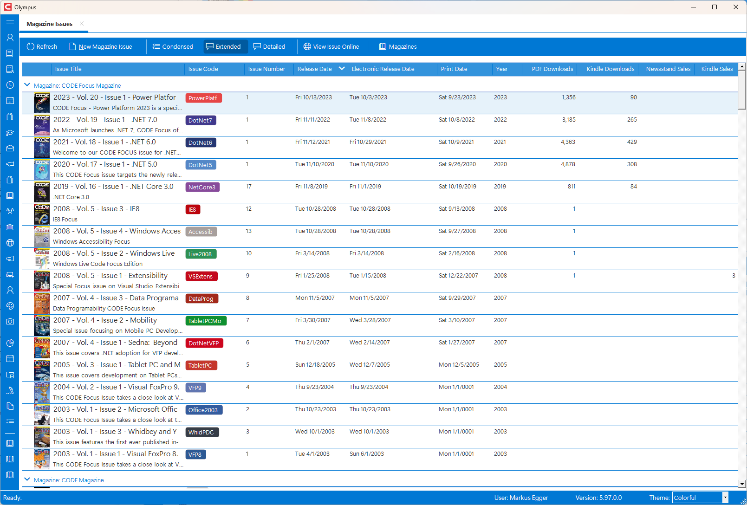Click the DotNet7 issue code badge
747x505 pixels.
pos(201,120)
